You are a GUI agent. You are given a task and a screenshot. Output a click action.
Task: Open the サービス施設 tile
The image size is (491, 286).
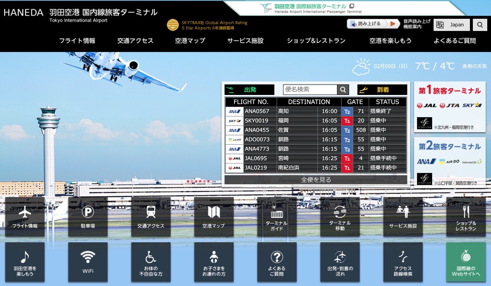(403, 217)
